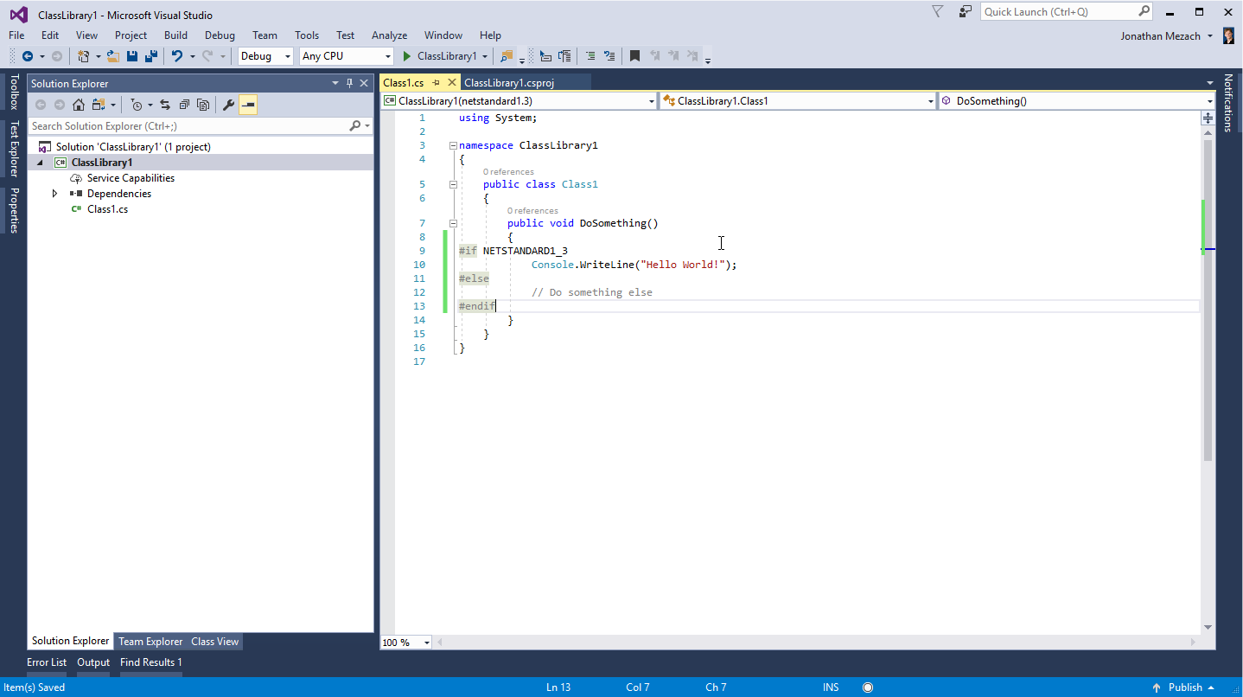This screenshot has height=697, width=1243.
Task: Toggle pin on Class1.cs tab
Action: 437,83
